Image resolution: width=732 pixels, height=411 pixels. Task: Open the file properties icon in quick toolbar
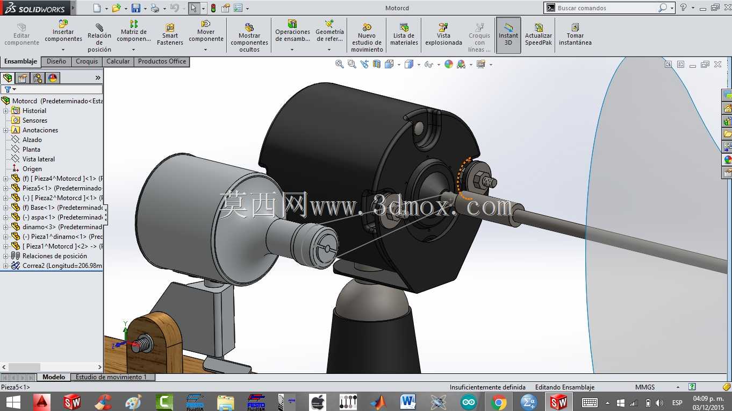(226, 8)
